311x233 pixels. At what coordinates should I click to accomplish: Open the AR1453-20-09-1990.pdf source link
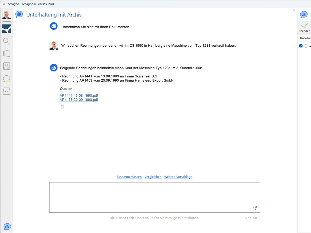tap(79, 100)
